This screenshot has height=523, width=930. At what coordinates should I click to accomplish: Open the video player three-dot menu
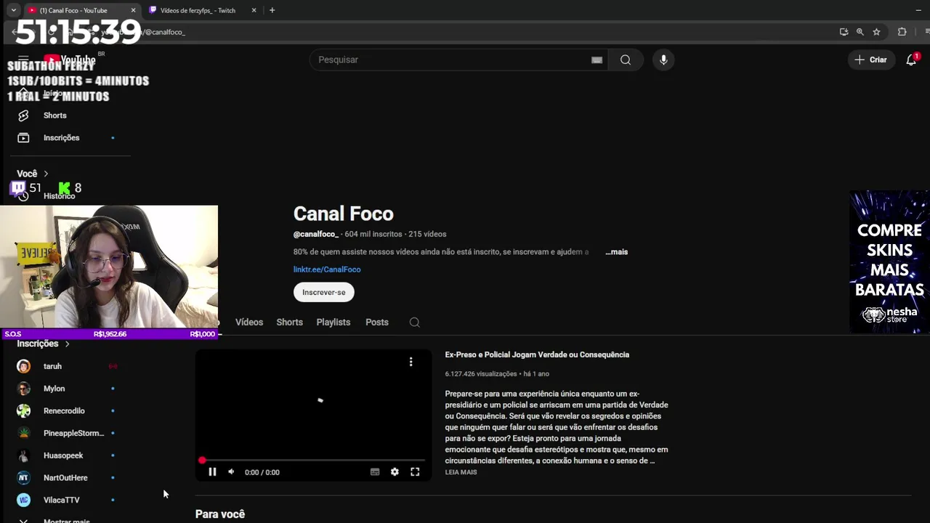coord(411,362)
